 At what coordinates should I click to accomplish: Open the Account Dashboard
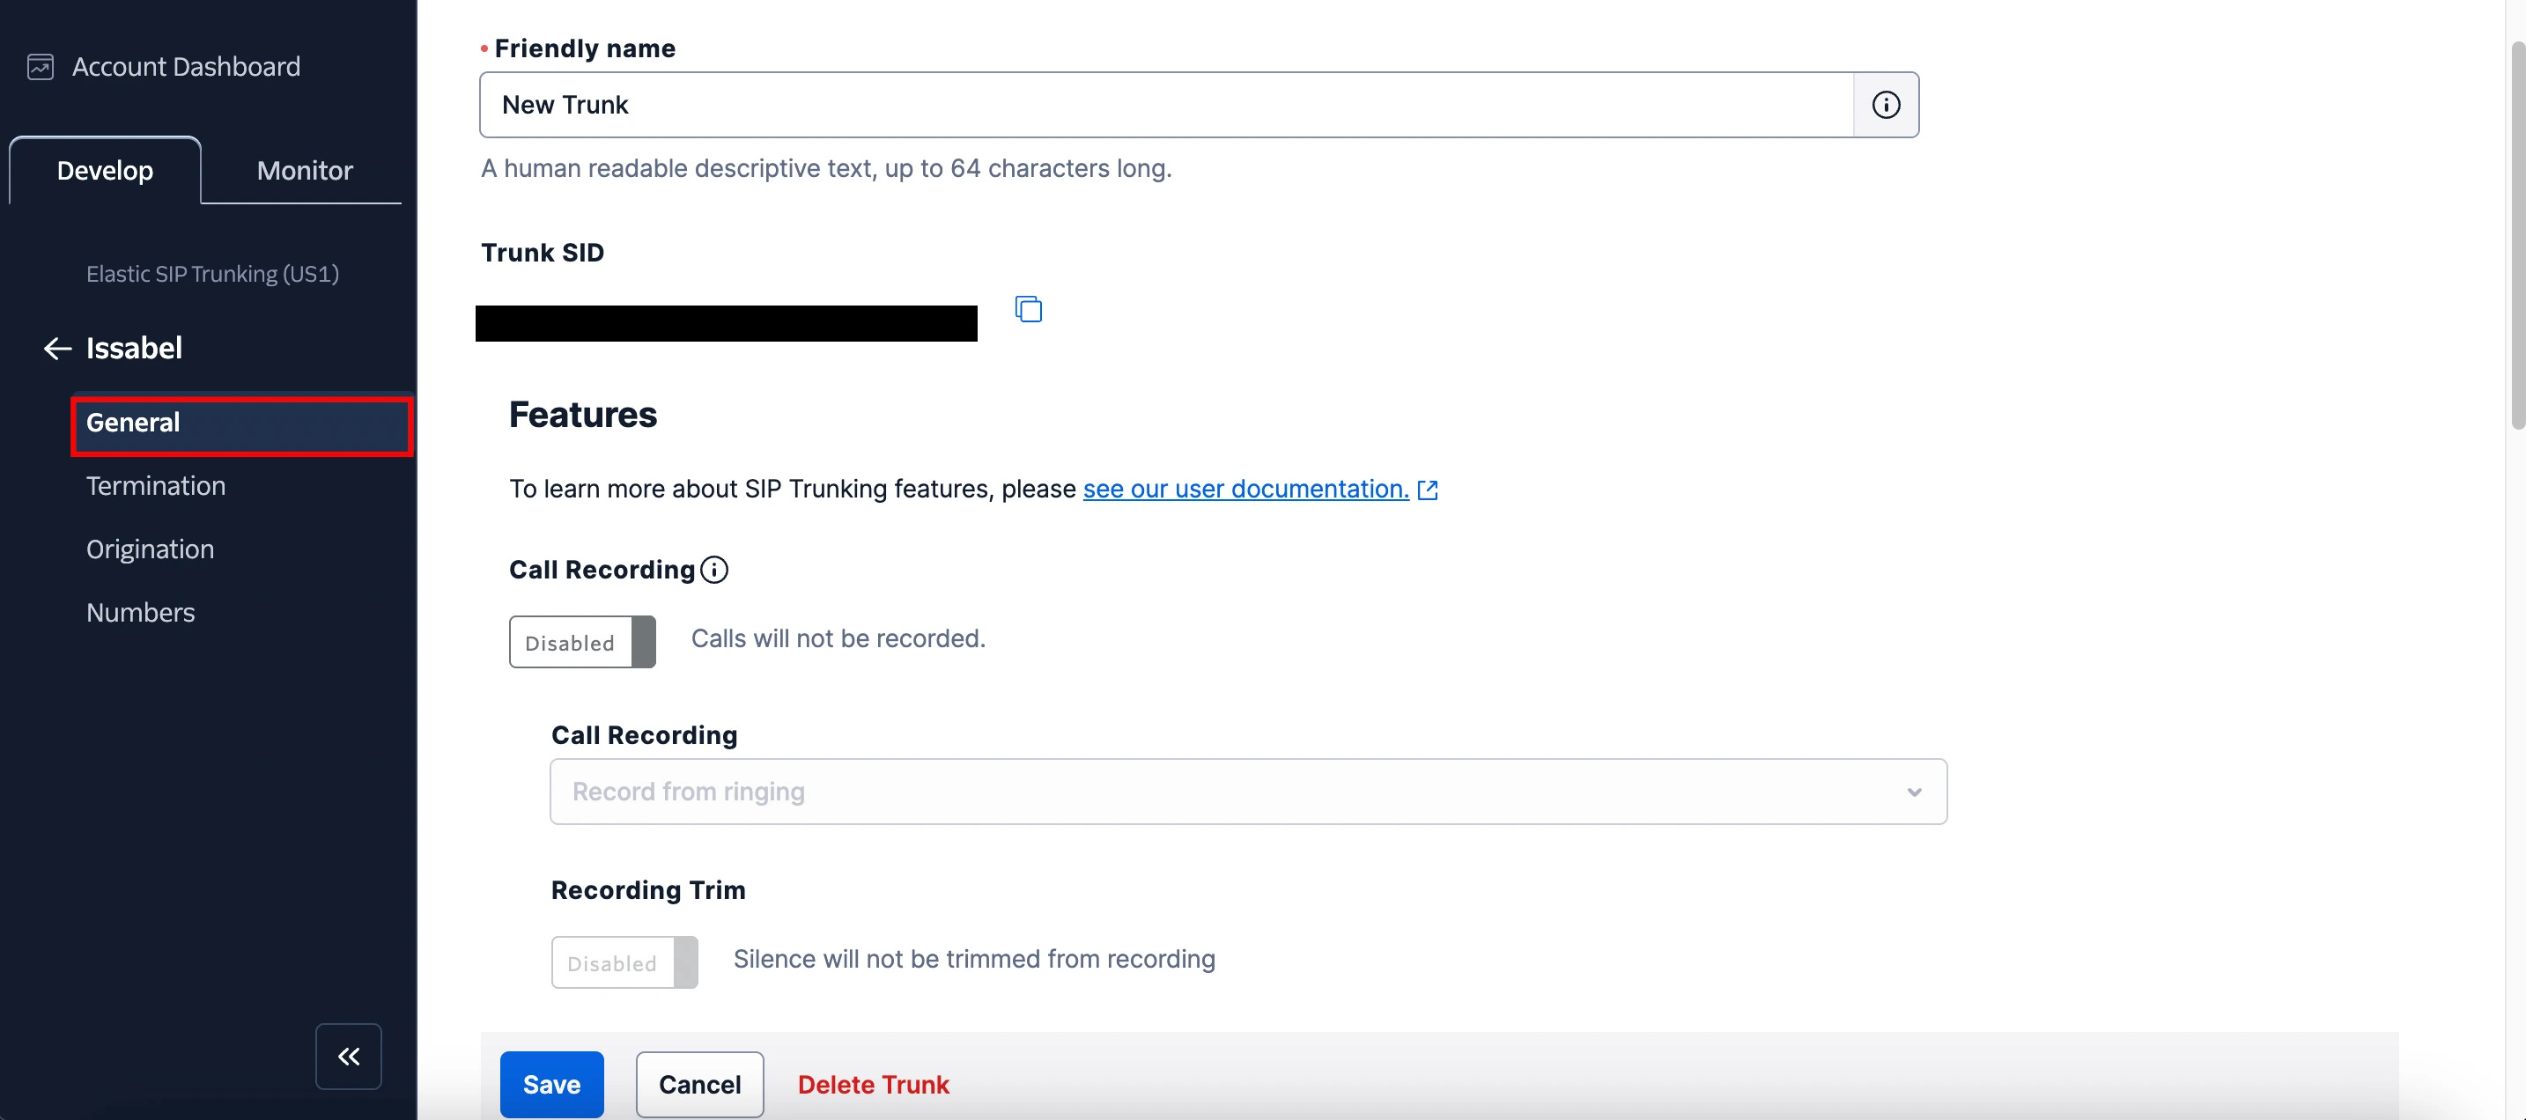[185, 66]
